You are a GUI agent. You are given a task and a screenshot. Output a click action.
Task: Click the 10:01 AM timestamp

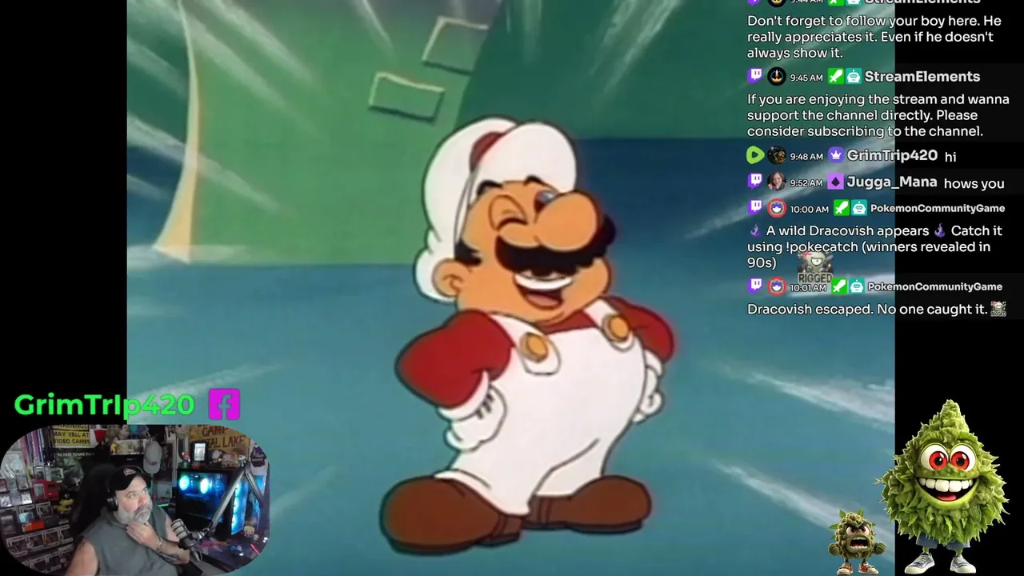(x=808, y=286)
